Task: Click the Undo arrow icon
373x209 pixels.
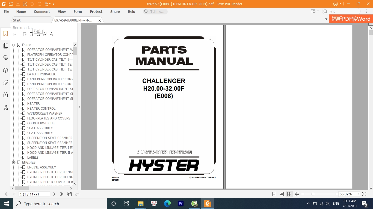Action: point(32,4)
